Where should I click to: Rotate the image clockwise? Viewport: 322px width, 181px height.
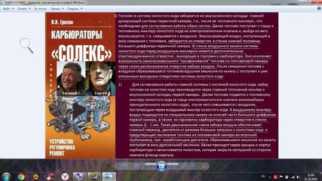point(193,166)
